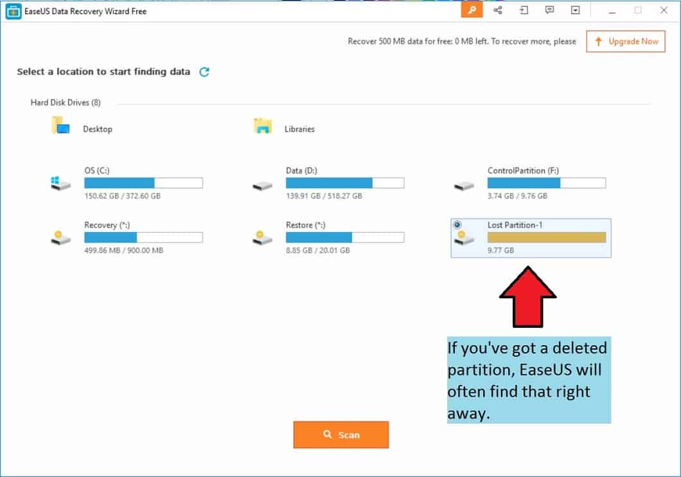Click the 139.91 GB / 518.27 GB text

click(x=324, y=196)
